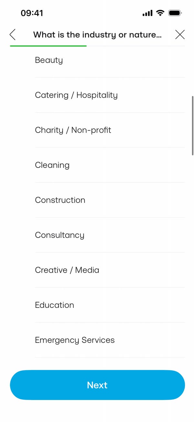Tap the truncated industry question title
Screen dimensions: 195x422
(97, 35)
